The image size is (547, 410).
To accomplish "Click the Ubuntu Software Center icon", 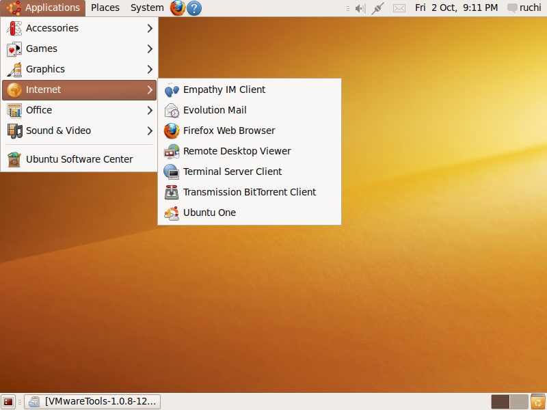I will pos(14,159).
